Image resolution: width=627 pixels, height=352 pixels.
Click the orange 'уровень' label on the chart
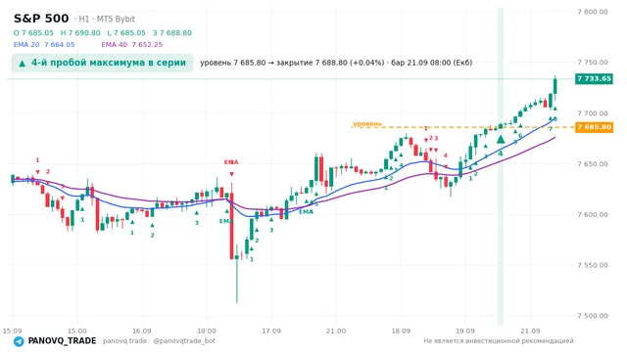pos(367,124)
